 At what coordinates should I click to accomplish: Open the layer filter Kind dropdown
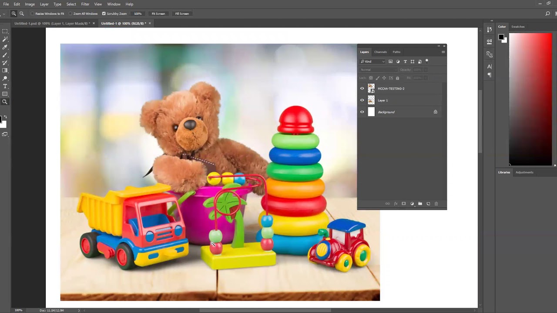[x=372, y=62]
